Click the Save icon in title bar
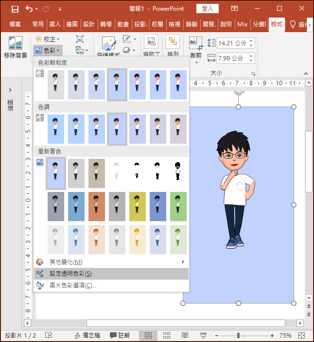The height and width of the screenshot is (342, 314). point(15,9)
